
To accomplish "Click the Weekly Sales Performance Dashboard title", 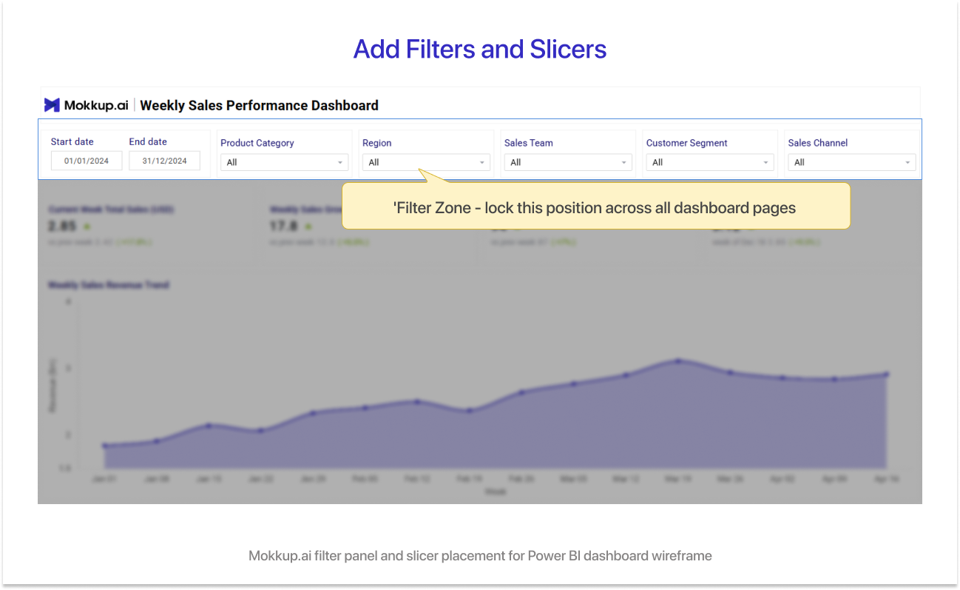I will tap(259, 105).
